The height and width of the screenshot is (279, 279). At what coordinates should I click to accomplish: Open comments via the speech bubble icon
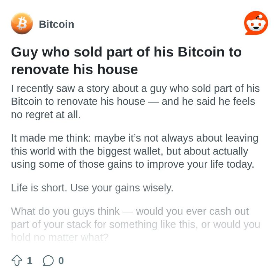click(48, 261)
